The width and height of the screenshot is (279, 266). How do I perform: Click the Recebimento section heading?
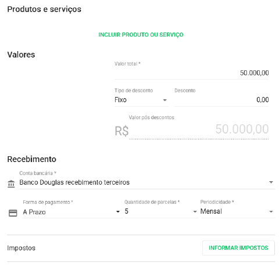coord(32,159)
